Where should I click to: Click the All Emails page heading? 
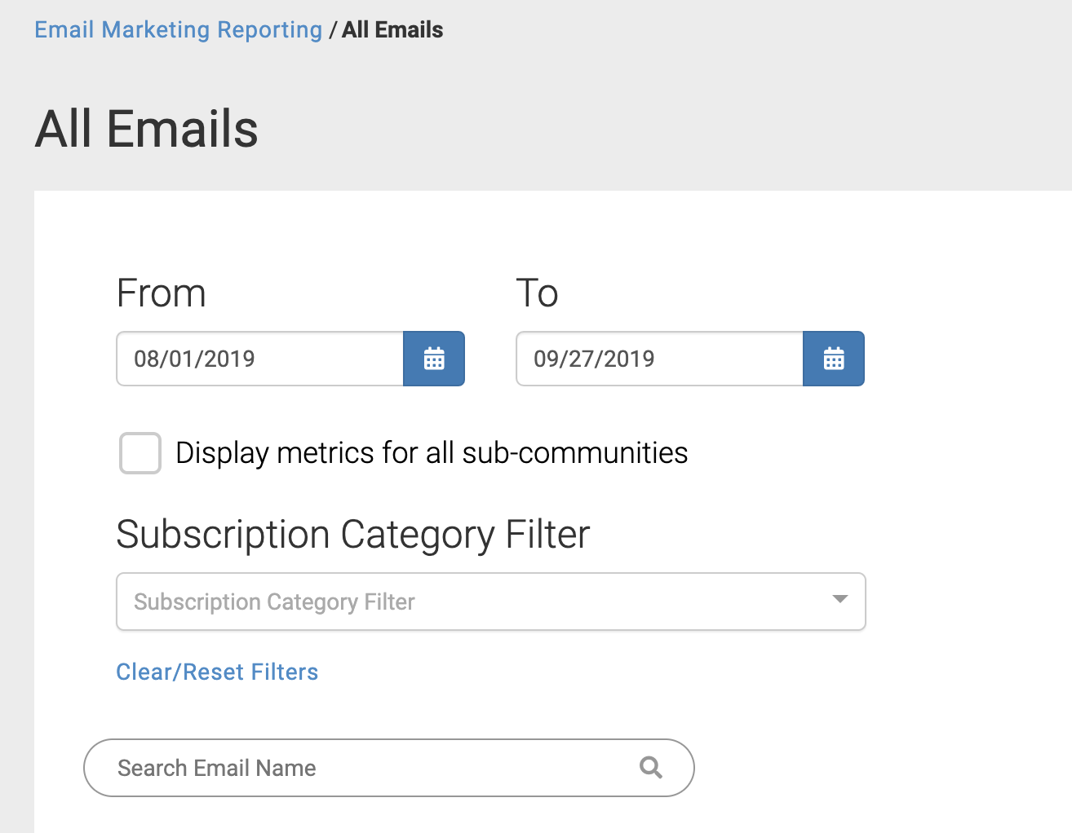coord(147,129)
